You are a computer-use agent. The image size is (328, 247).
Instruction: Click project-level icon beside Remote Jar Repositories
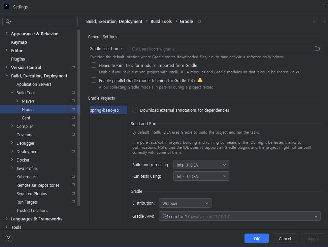73,185
